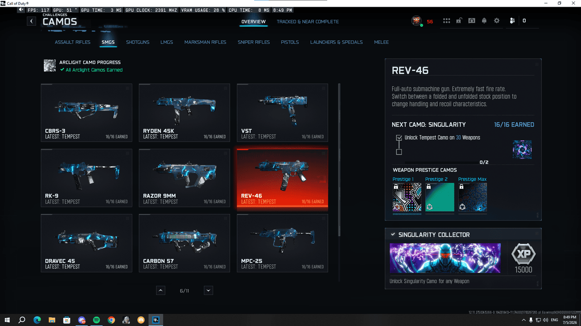Click the XP 15000 reward badge
This screenshot has width=581, height=326.
pos(523,259)
